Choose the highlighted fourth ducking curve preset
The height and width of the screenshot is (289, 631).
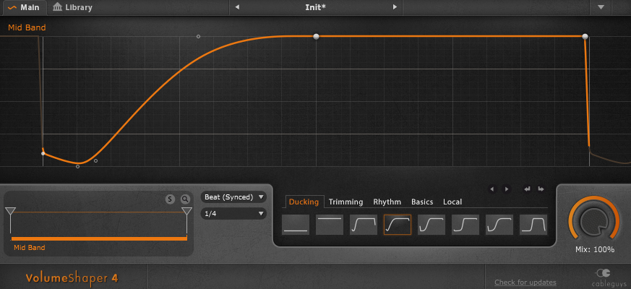(x=398, y=225)
